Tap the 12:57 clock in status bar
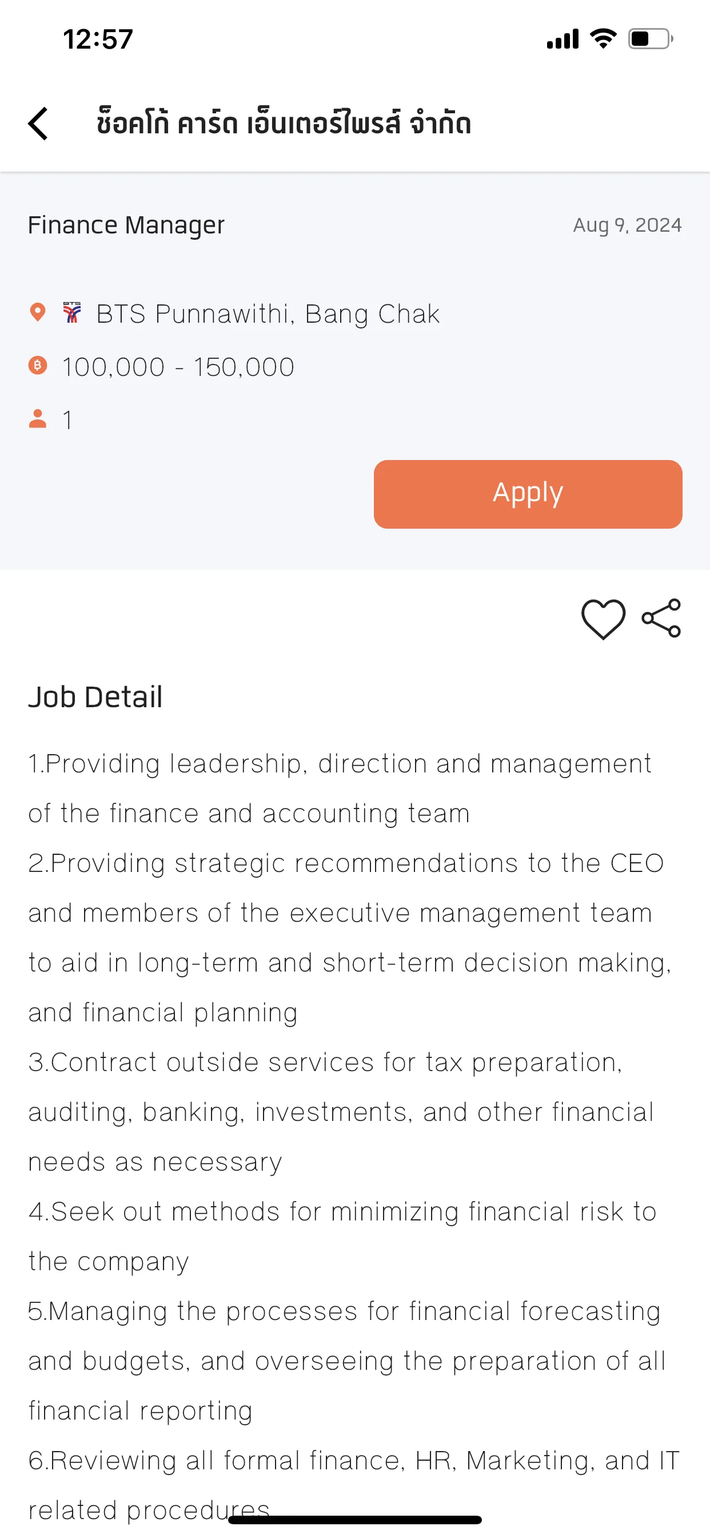Screen dimensions: 710x1538 click(x=98, y=39)
